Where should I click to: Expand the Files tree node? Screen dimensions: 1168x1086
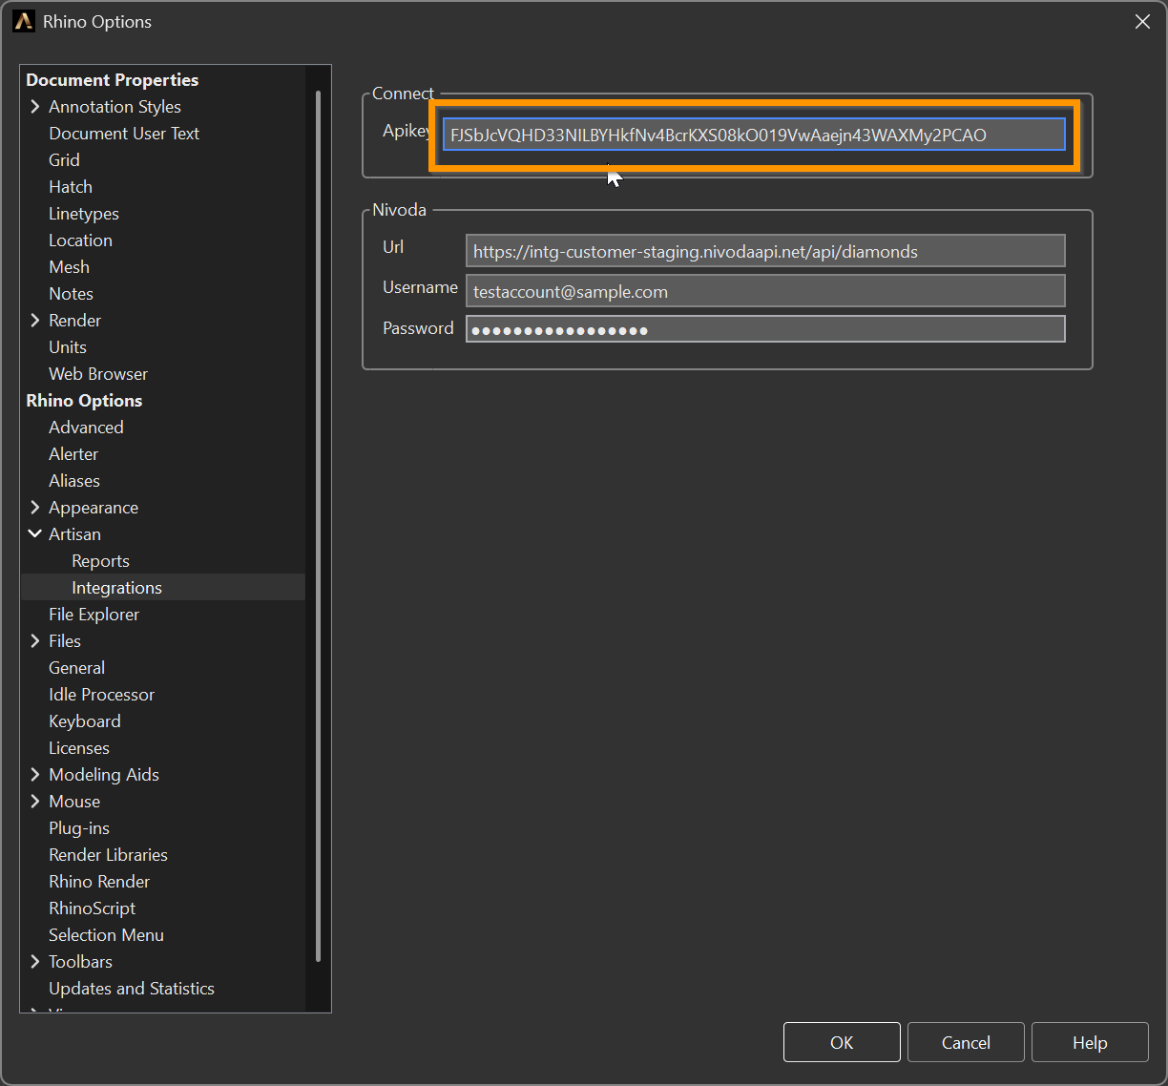coord(35,641)
